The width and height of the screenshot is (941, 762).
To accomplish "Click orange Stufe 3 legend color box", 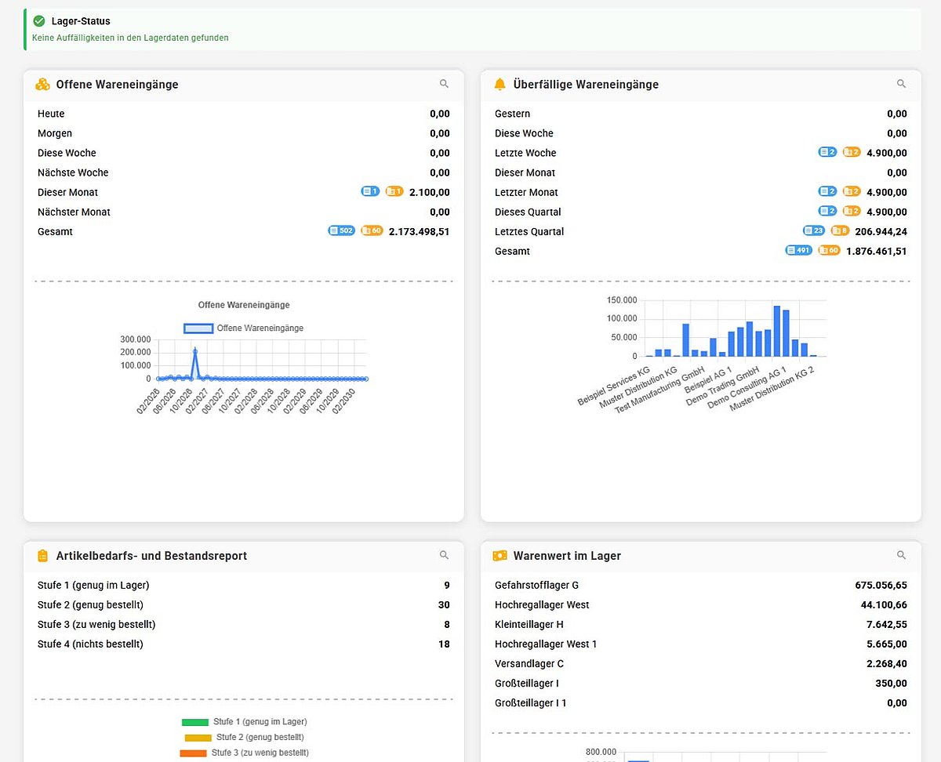I will (192, 753).
